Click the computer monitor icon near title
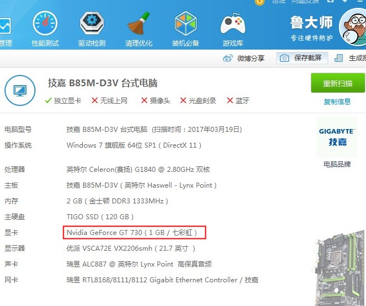 20,90
